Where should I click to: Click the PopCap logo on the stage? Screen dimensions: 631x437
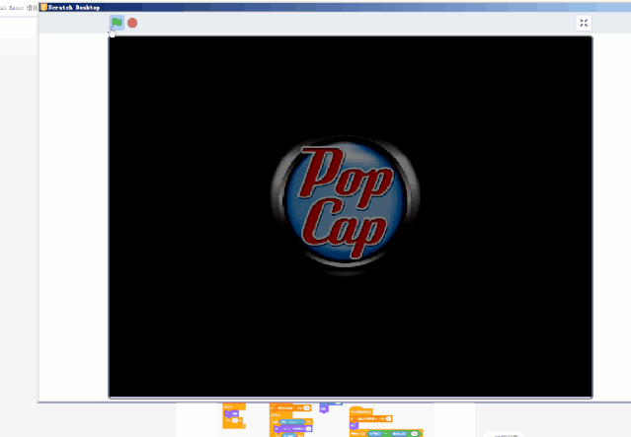(346, 204)
